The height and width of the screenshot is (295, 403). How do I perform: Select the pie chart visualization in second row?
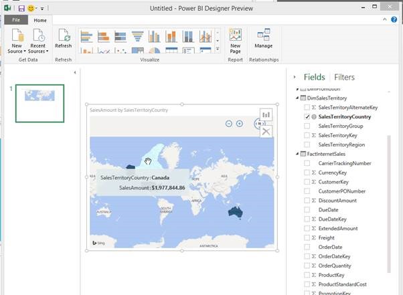[154, 50]
